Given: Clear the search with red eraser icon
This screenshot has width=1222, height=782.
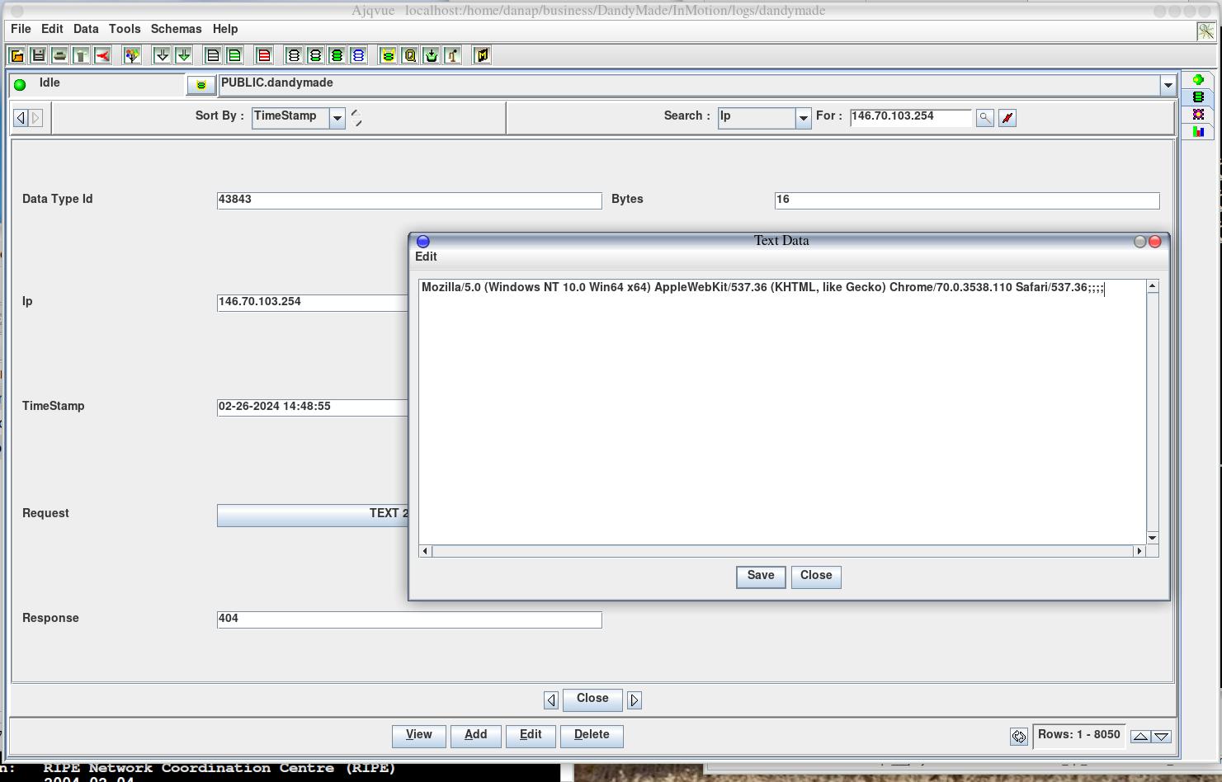Looking at the screenshot, I should pos(1007,118).
